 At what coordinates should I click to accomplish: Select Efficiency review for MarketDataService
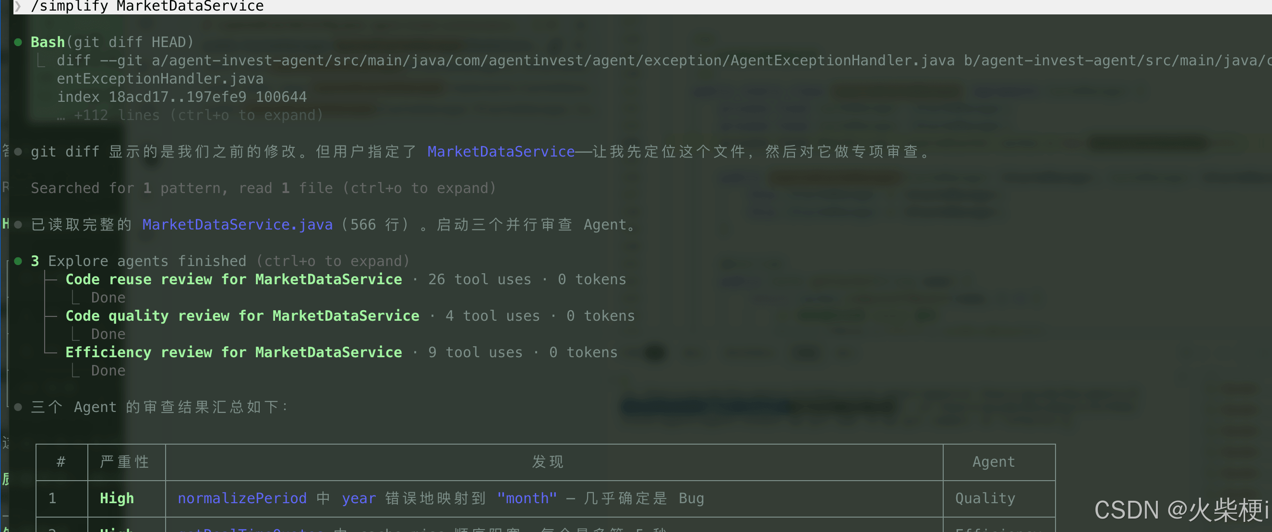(x=234, y=353)
